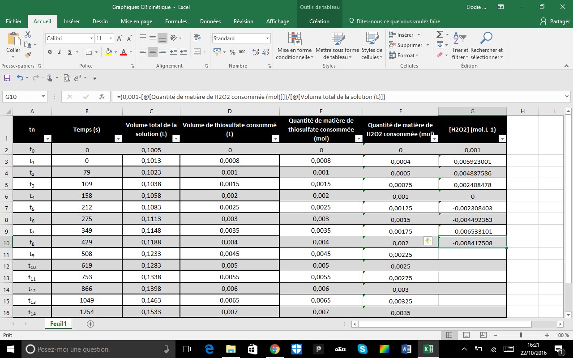Screen dimensions: 573x358
Task: Click the fill-down (Remplissage) icon
Action: pos(440,45)
